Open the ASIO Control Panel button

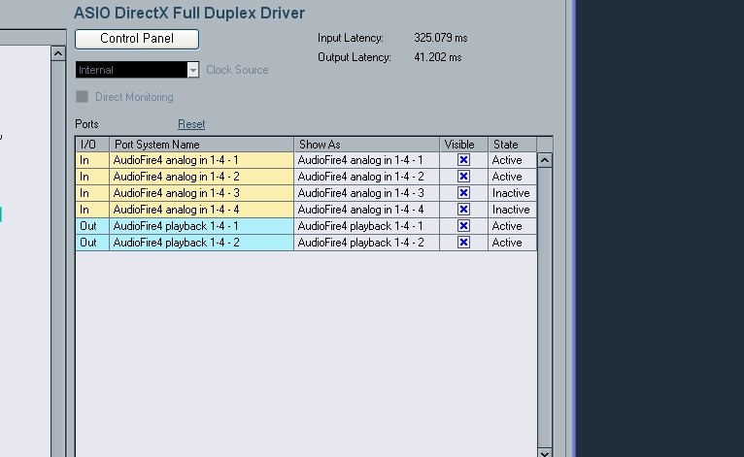(x=137, y=39)
